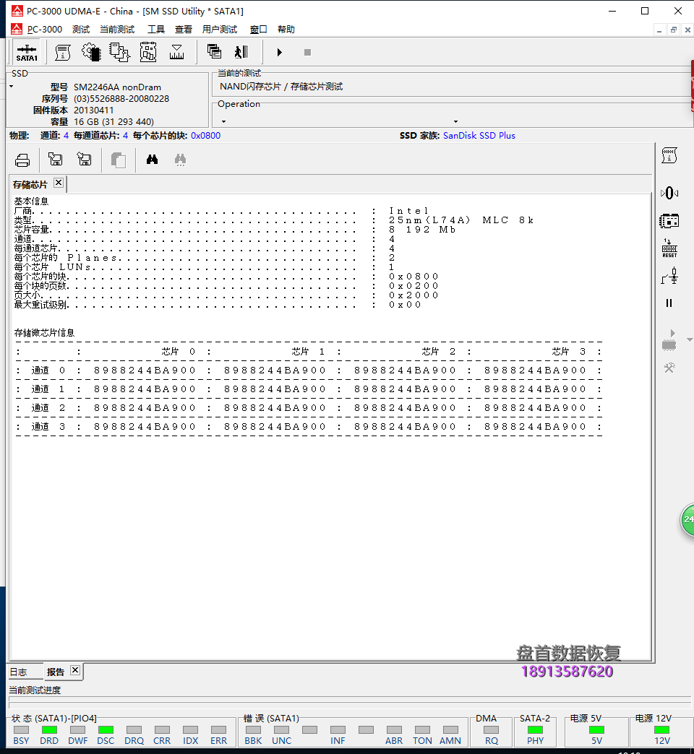694x754 pixels.
Task: Open the 测试 menu
Action: pyautogui.click(x=81, y=30)
